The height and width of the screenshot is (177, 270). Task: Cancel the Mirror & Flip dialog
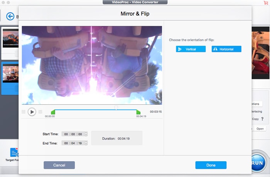(x=59, y=165)
